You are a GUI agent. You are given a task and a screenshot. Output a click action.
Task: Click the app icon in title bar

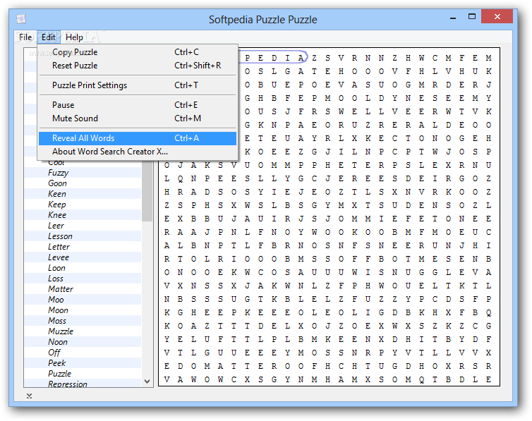21,19
